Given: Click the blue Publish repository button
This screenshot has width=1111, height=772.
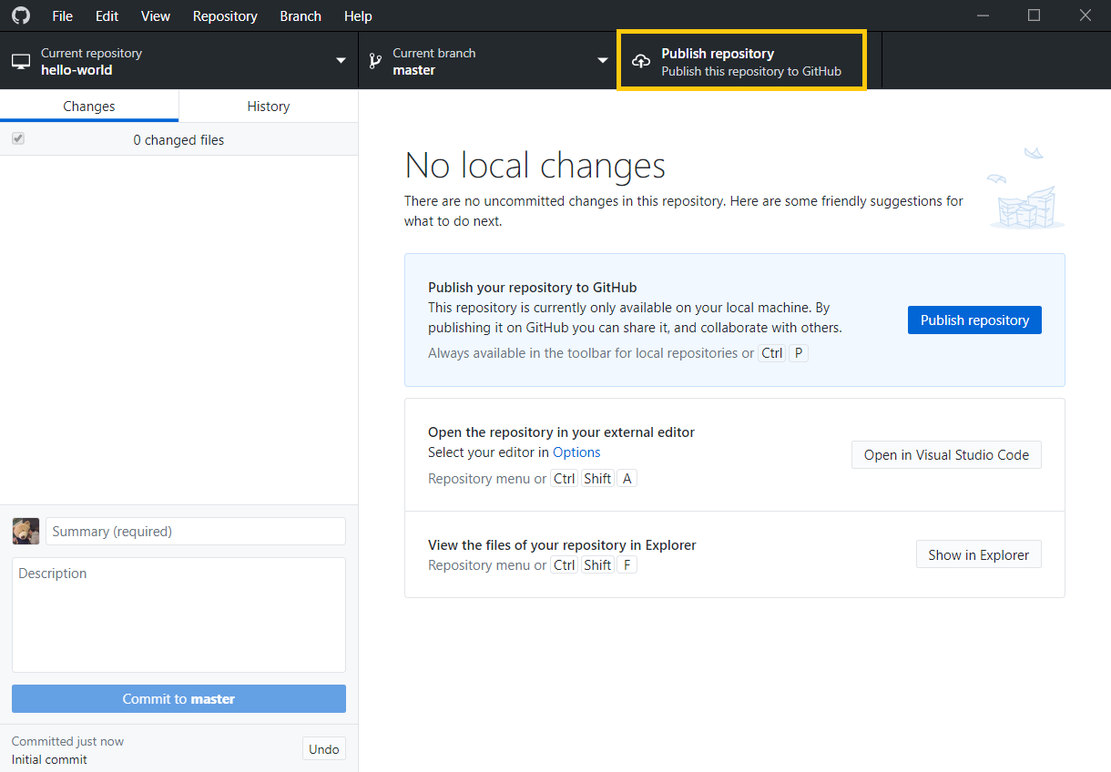Looking at the screenshot, I should coord(974,320).
